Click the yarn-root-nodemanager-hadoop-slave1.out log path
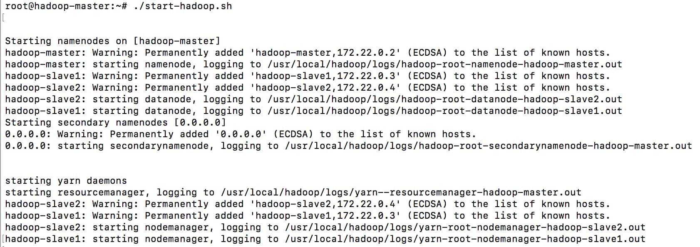Image resolution: width=700 pixels, height=247 pixels. [x=465, y=239]
